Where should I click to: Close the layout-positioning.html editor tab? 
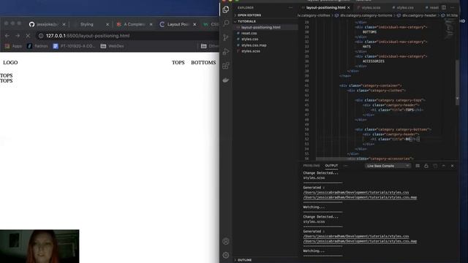[x=349, y=7]
